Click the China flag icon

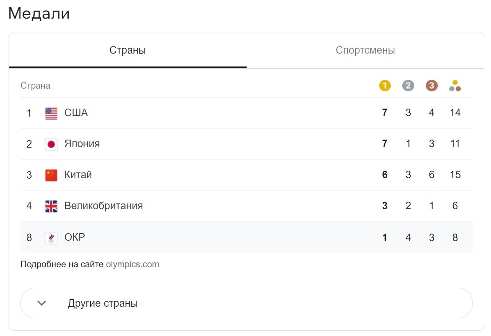pos(51,175)
